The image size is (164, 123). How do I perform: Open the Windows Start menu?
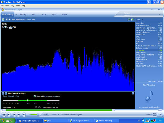pos(7,121)
